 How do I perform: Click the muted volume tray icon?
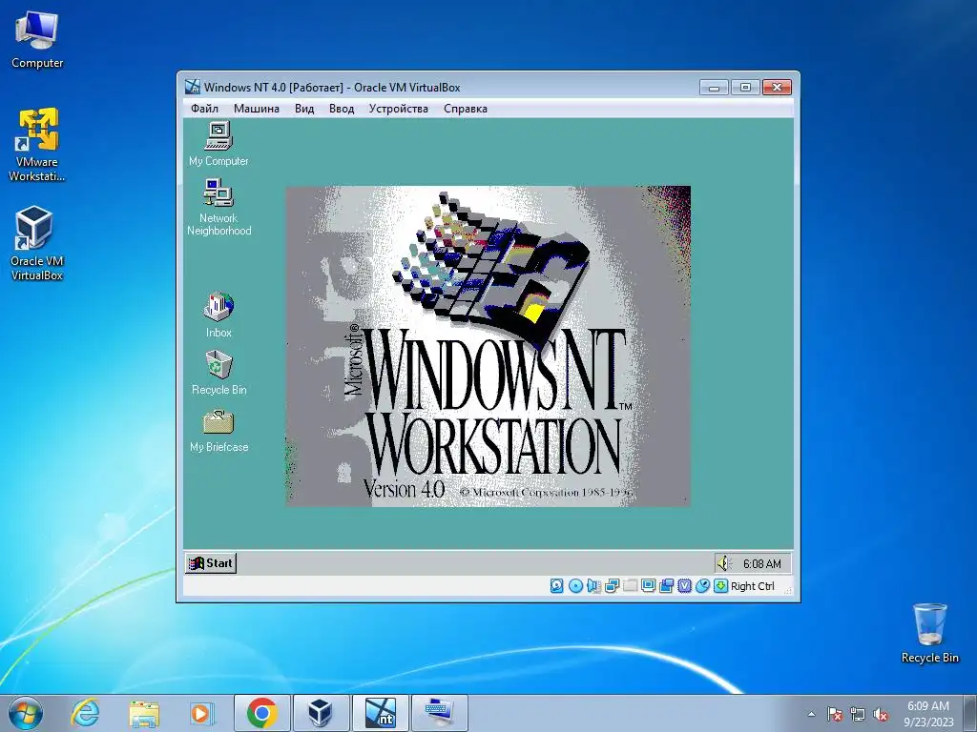tap(881, 714)
